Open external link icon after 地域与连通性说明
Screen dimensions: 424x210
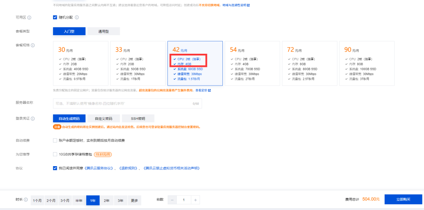(x=248, y=5)
